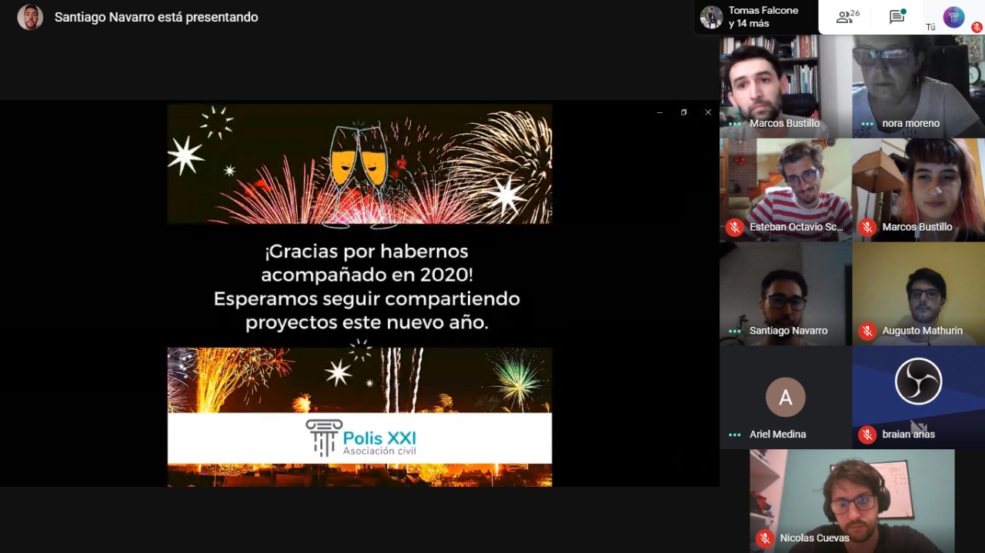
Task: Minimize the presented slide window
Action: pyautogui.click(x=659, y=112)
